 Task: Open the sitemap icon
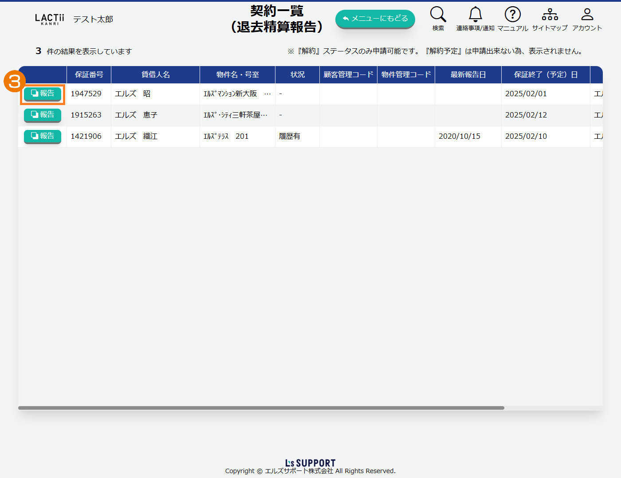tap(550, 15)
